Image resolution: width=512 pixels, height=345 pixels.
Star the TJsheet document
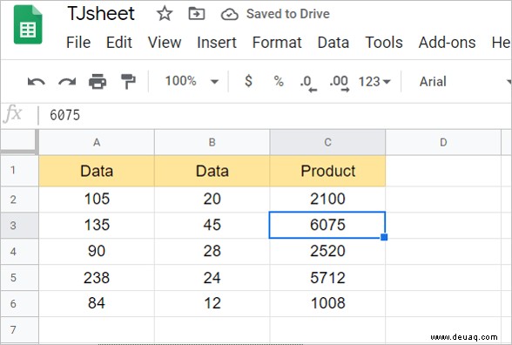[x=165, y=14]
